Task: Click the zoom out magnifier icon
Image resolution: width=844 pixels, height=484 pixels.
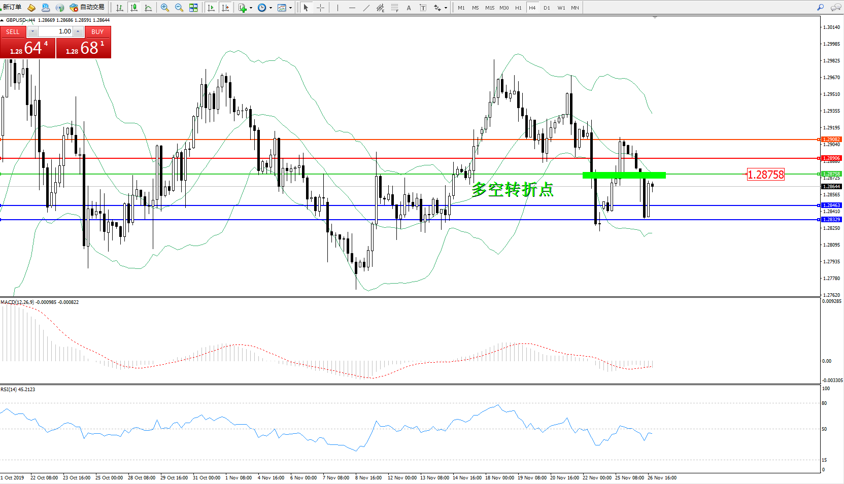Action: [x=179, y=8]
